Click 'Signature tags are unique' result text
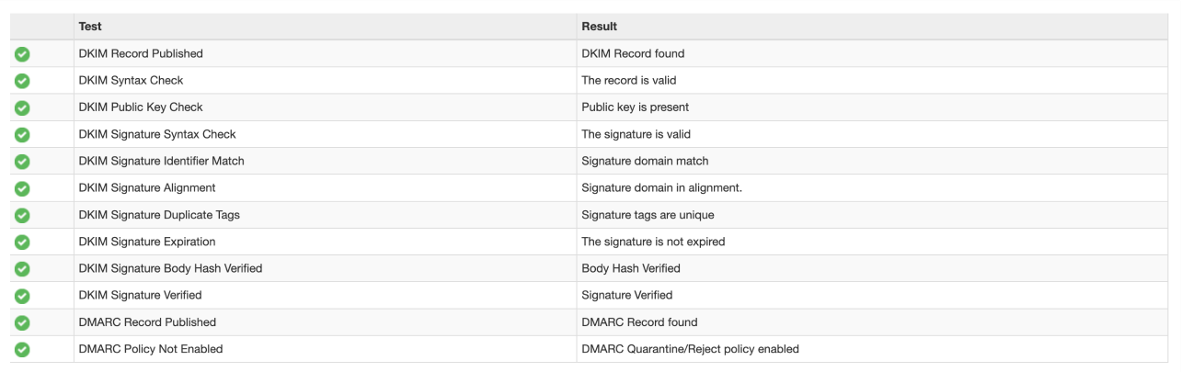This screenshot has height=372, width=1181. (648, 215)
